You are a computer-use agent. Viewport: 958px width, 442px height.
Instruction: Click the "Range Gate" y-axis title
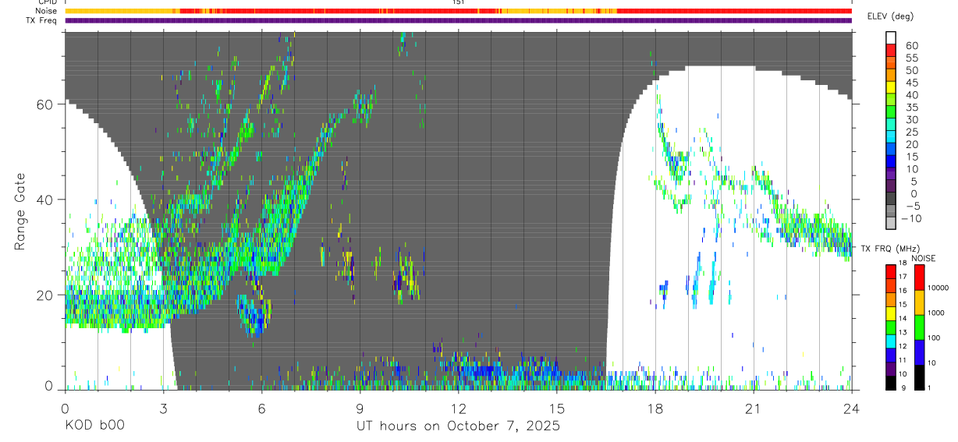point(21,211)
